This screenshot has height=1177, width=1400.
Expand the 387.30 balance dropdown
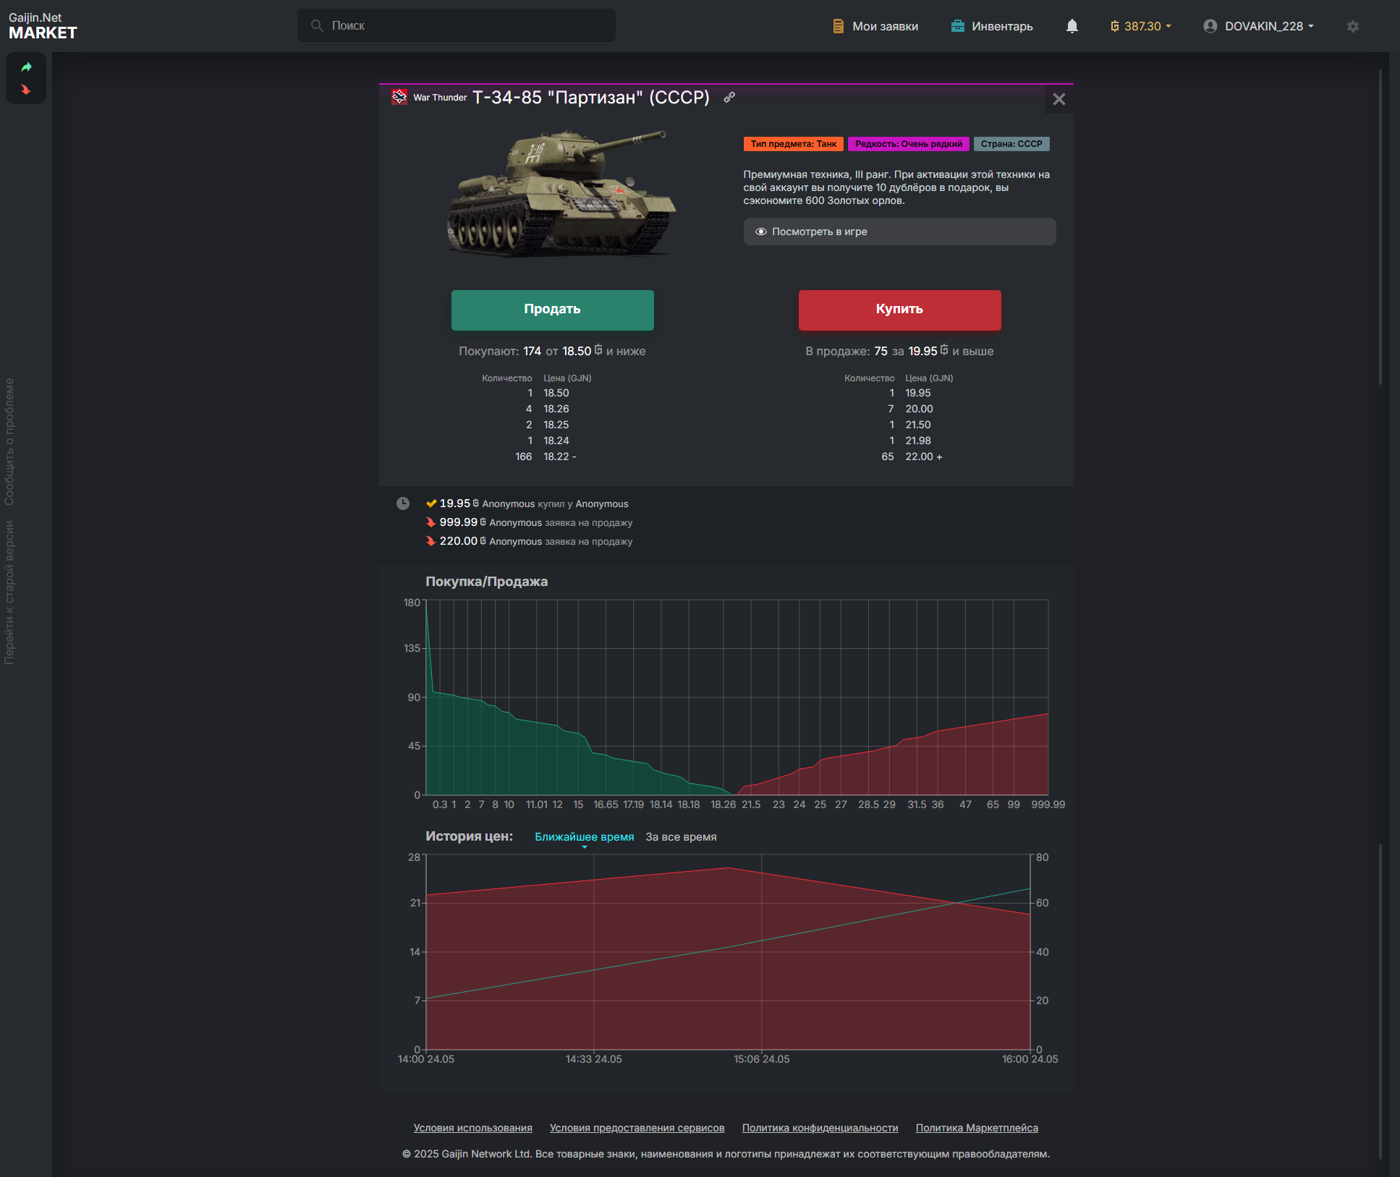[1141, 26]
